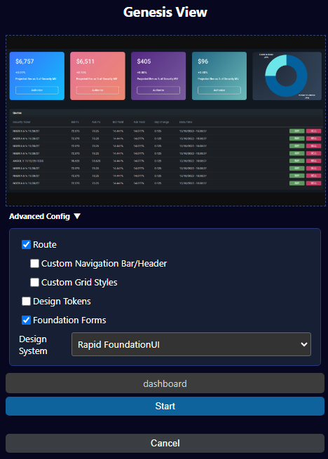Click the first red Sell button in preview table

pos(313,131)
